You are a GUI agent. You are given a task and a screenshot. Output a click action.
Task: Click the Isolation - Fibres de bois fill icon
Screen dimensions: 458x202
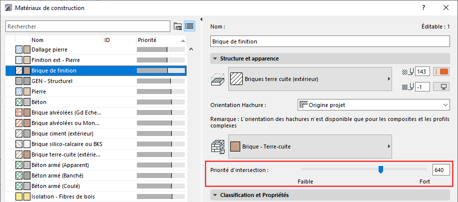(x=19, y=195)
